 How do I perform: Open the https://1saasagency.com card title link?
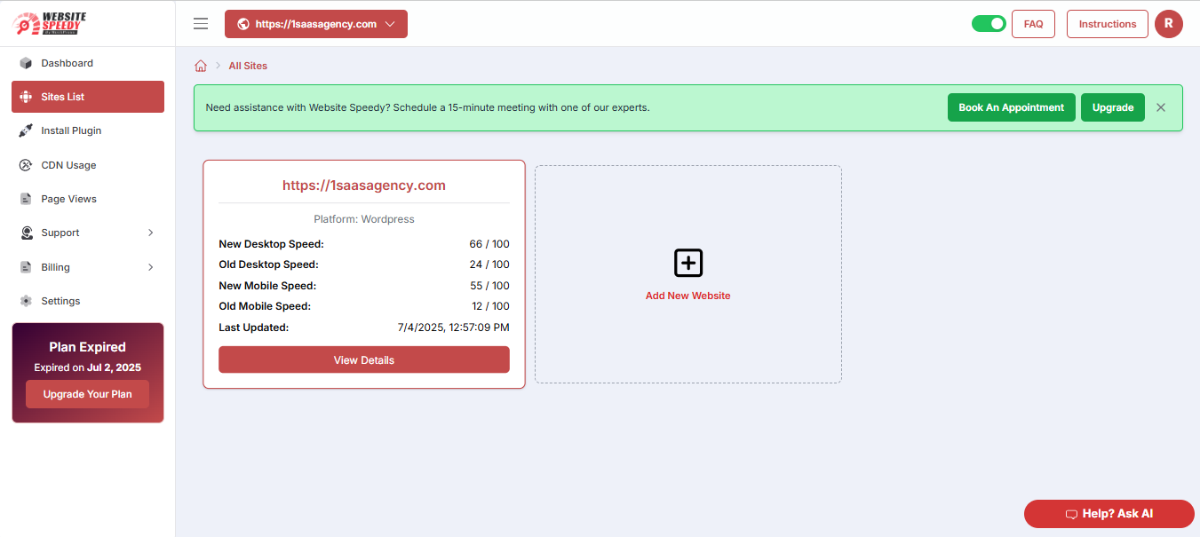(x=364, y=186)
